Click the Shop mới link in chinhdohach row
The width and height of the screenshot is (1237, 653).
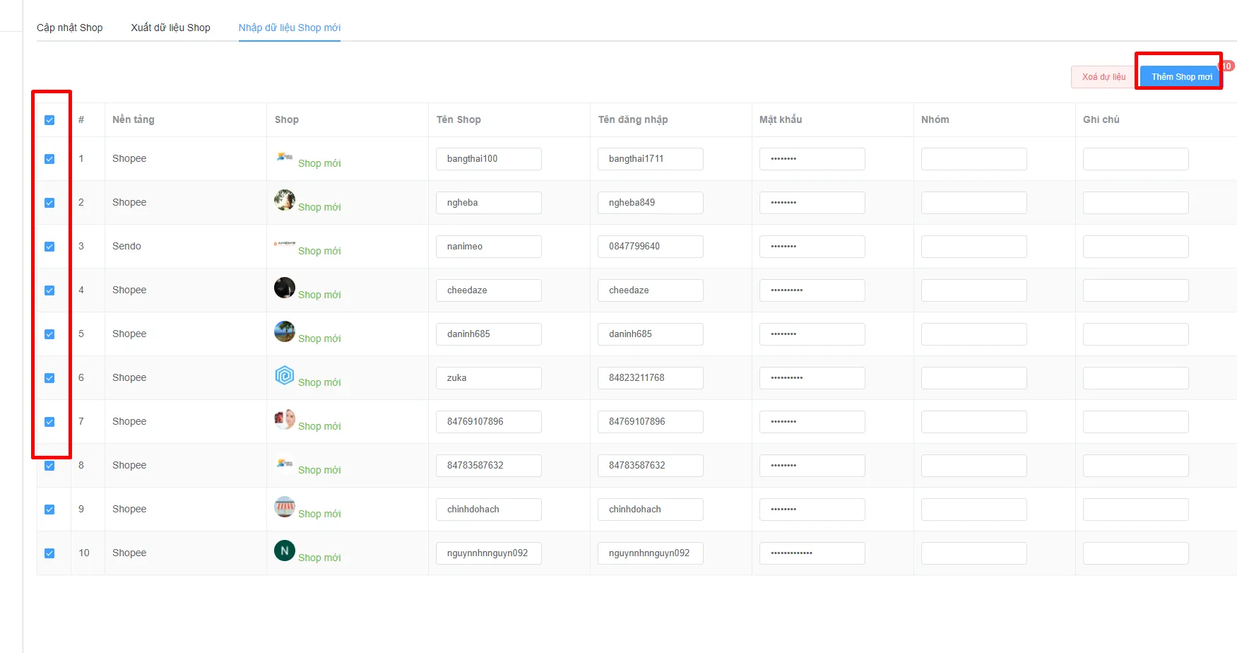click(319, 514)
